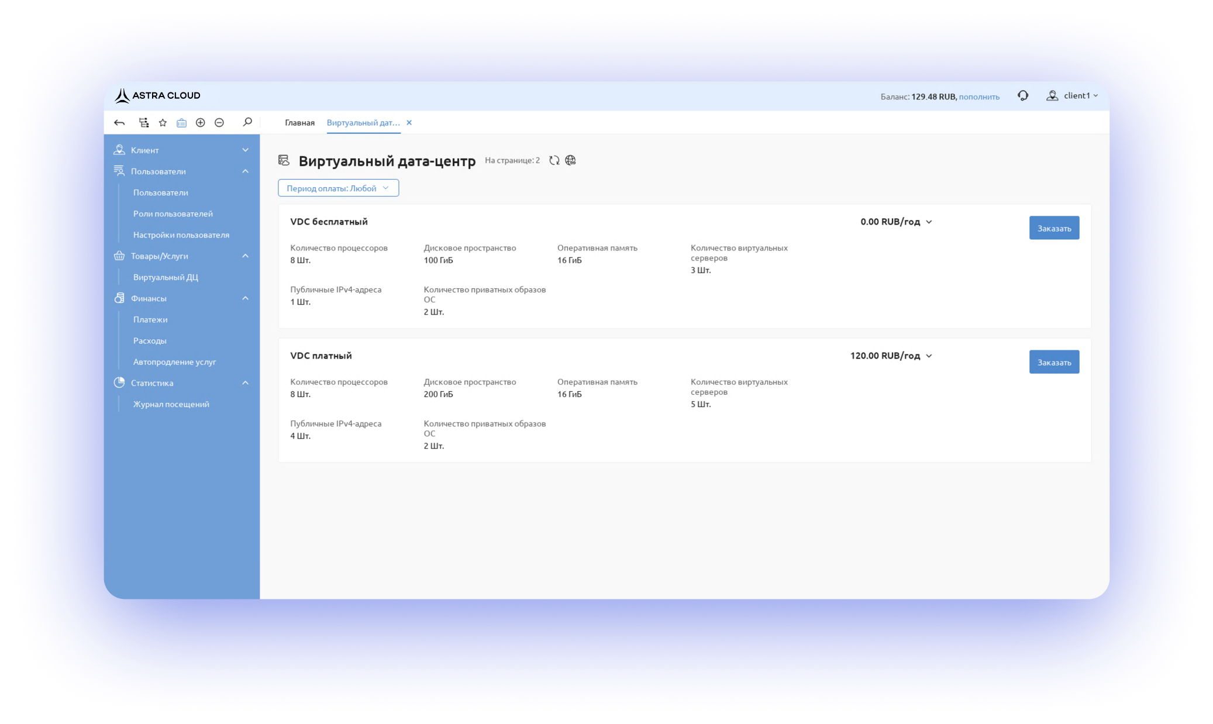Open Роли пользователей menu item
Viewport: 1213px width, 724px height.
(x=173, y=213)
